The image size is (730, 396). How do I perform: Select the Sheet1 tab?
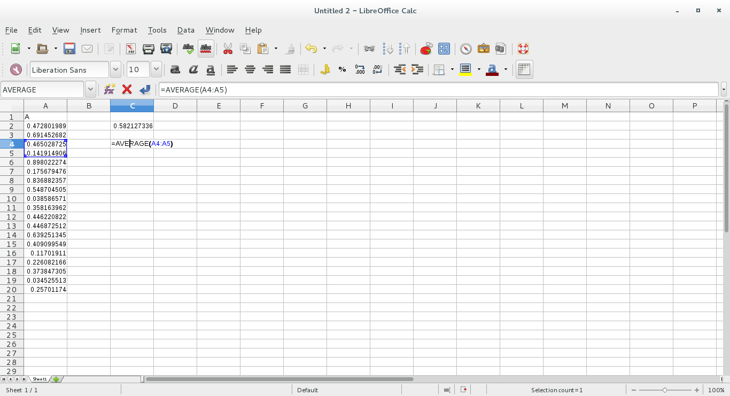point(40,379)
